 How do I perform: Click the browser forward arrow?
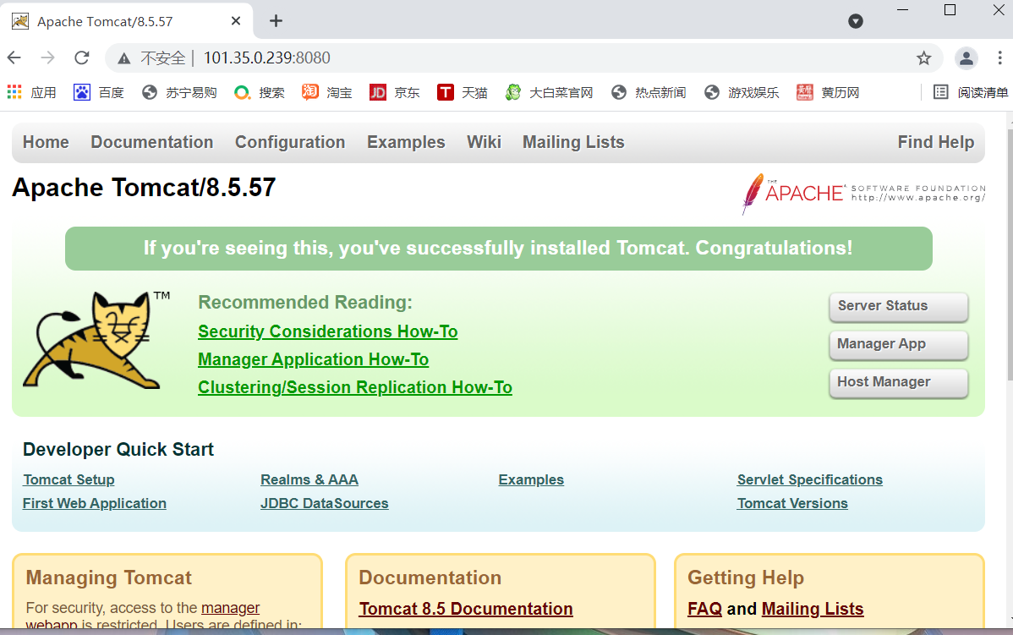pyautogui.click(x=48, y=58)
